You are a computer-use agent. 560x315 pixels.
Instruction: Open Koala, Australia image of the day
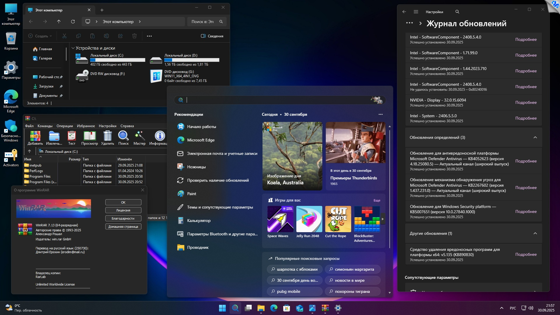(292, 156)
